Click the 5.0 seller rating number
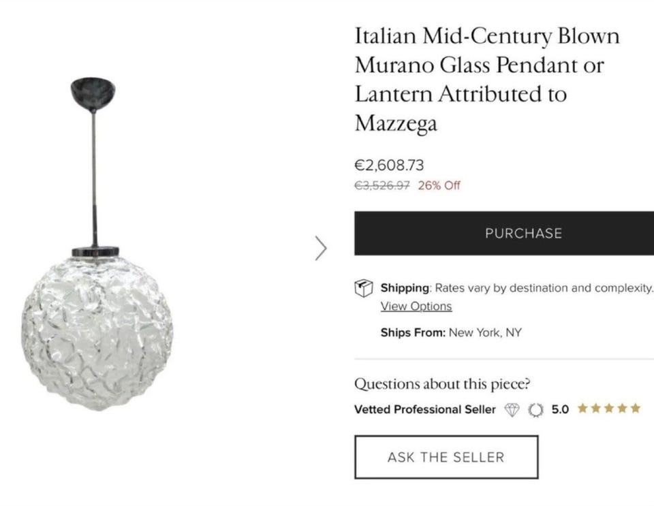The image size is (654, 506). click(x=559, y=409)
